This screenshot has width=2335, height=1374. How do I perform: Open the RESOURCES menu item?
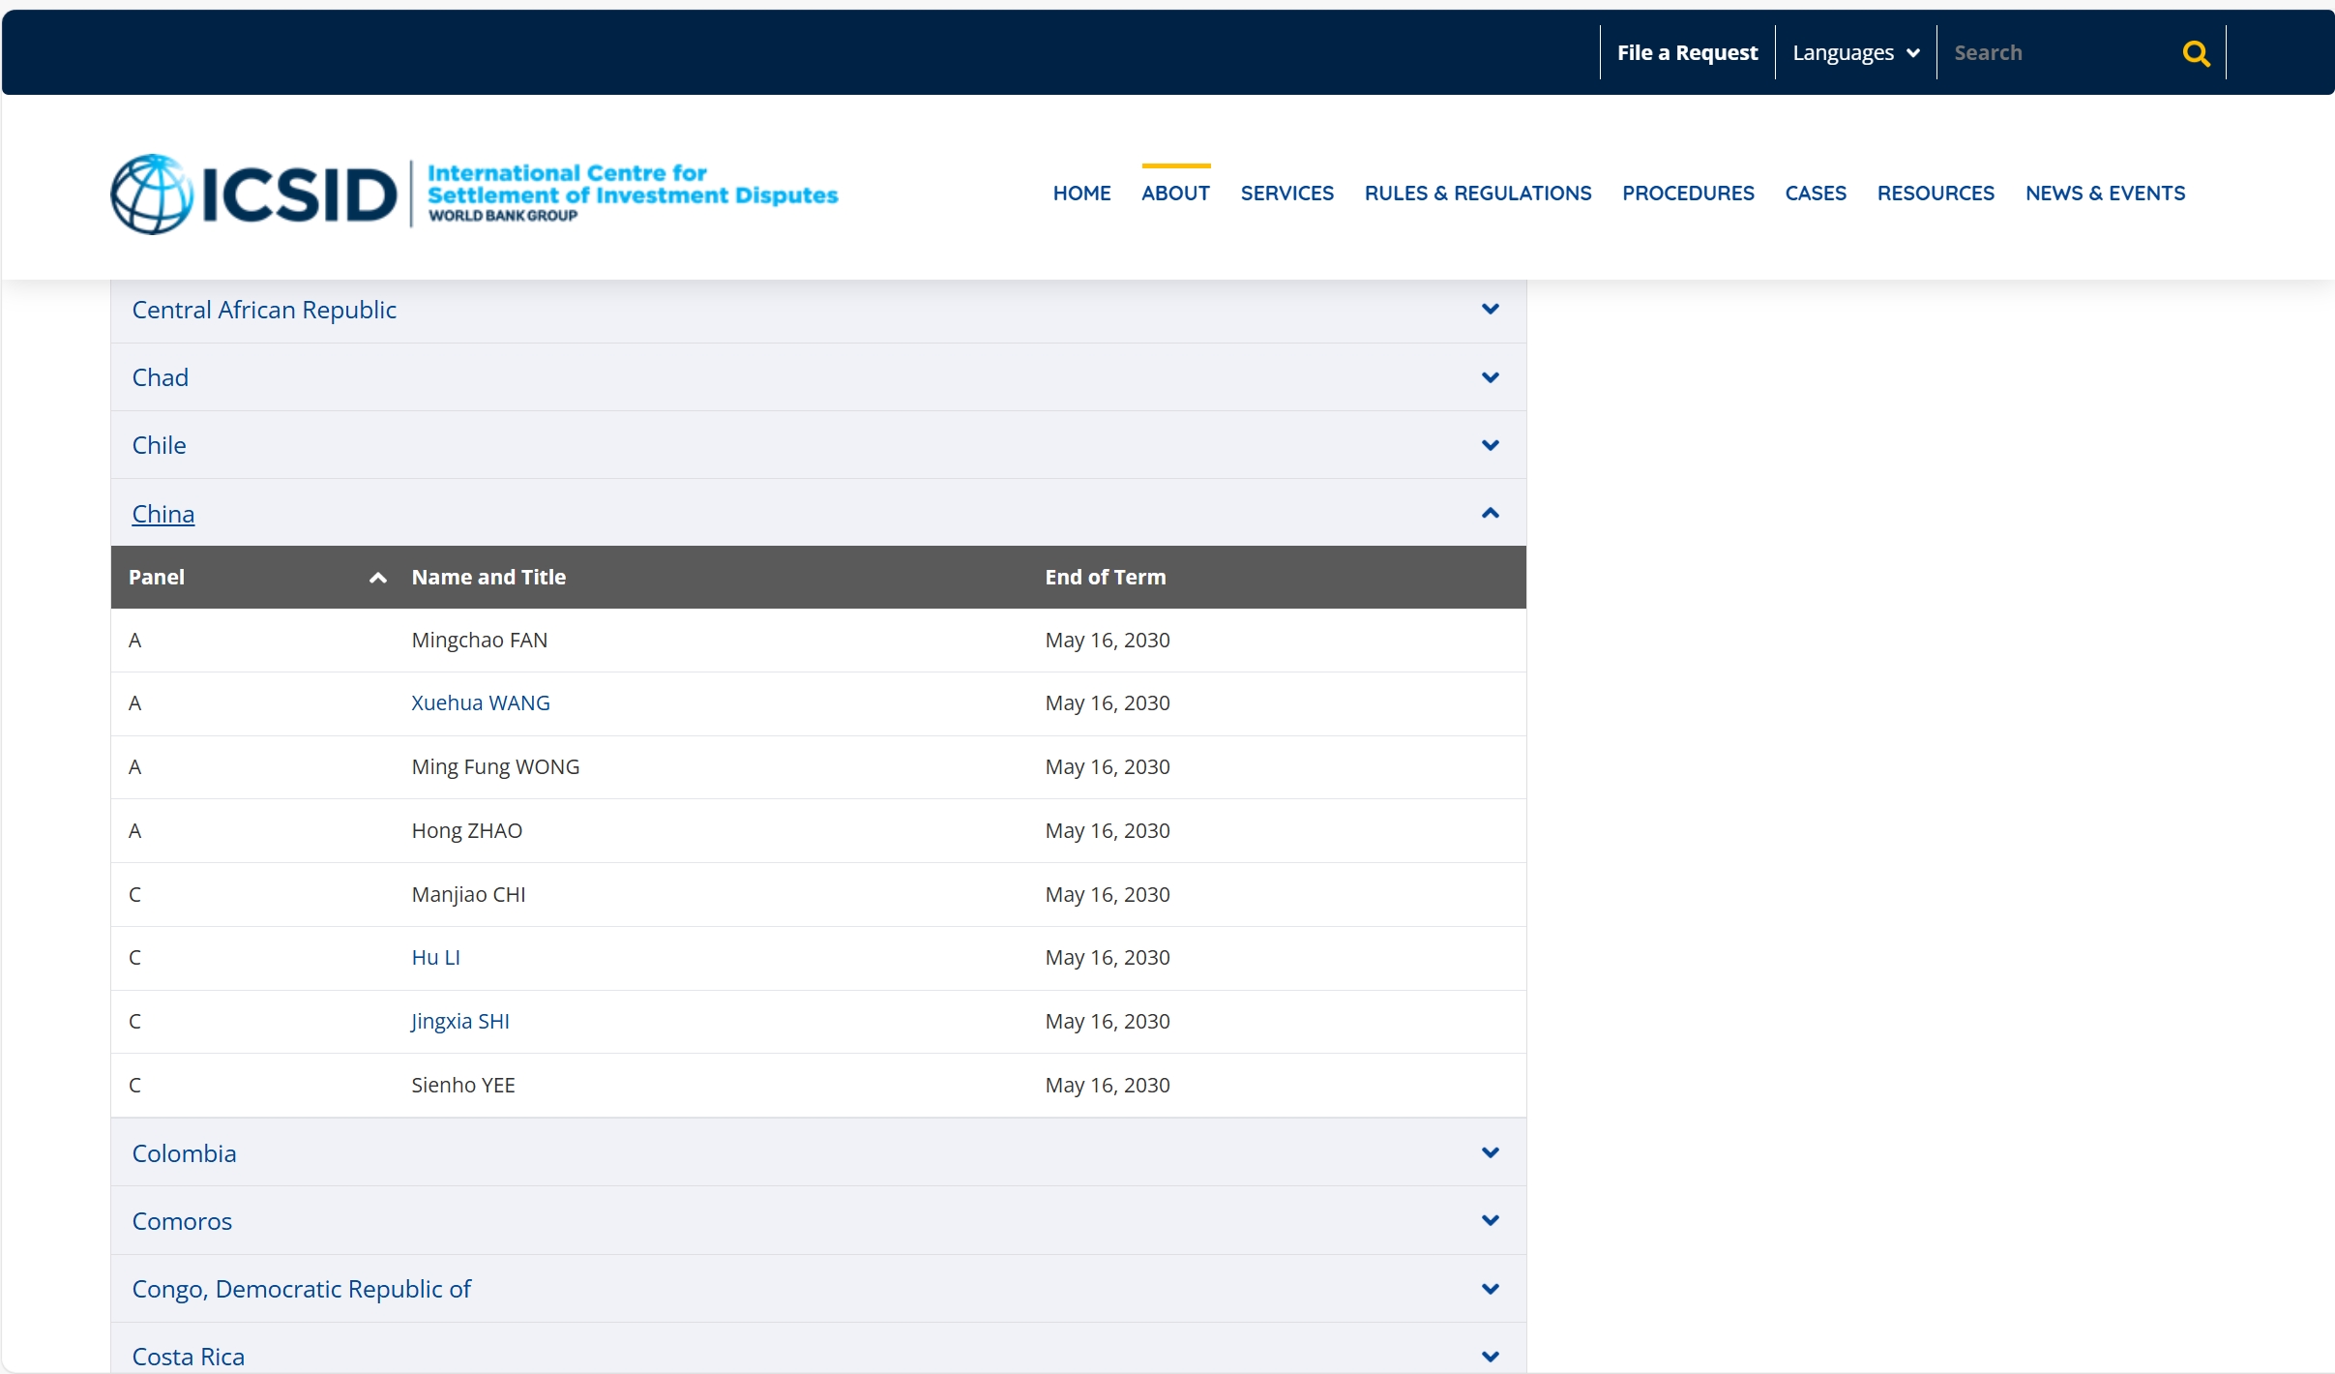click(x=1936, y=193)
